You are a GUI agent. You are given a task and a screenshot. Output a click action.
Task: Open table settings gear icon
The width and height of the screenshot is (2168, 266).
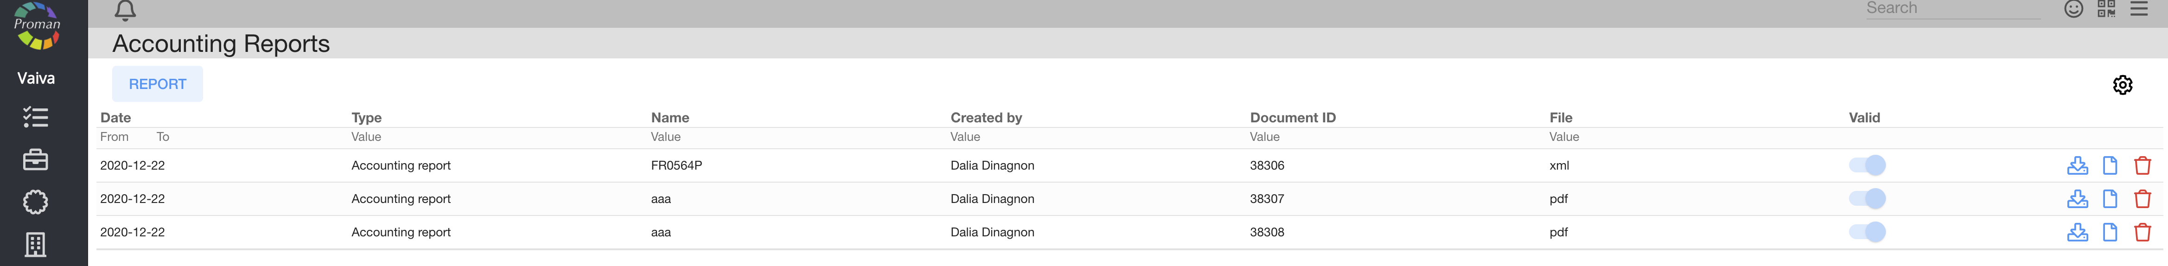coord(2122,85)
